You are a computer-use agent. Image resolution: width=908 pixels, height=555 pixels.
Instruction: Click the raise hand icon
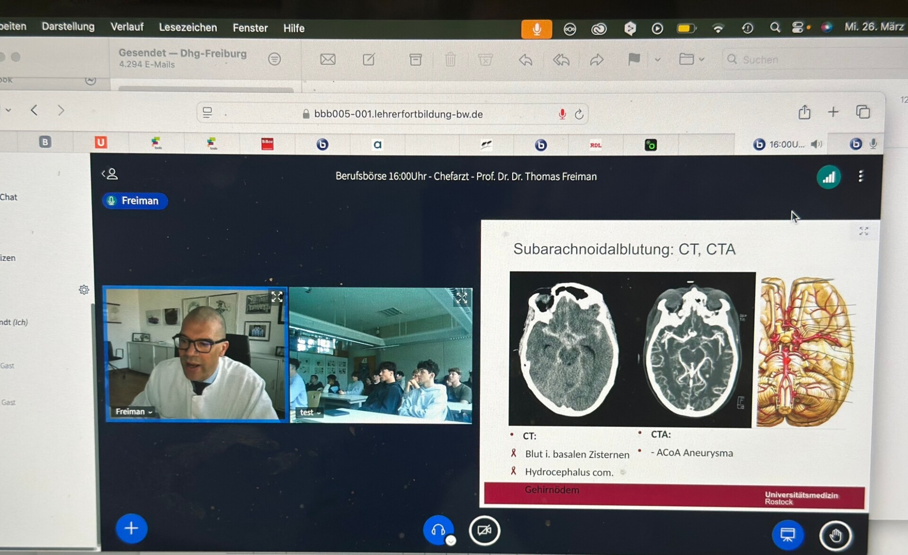coord(835,535)
